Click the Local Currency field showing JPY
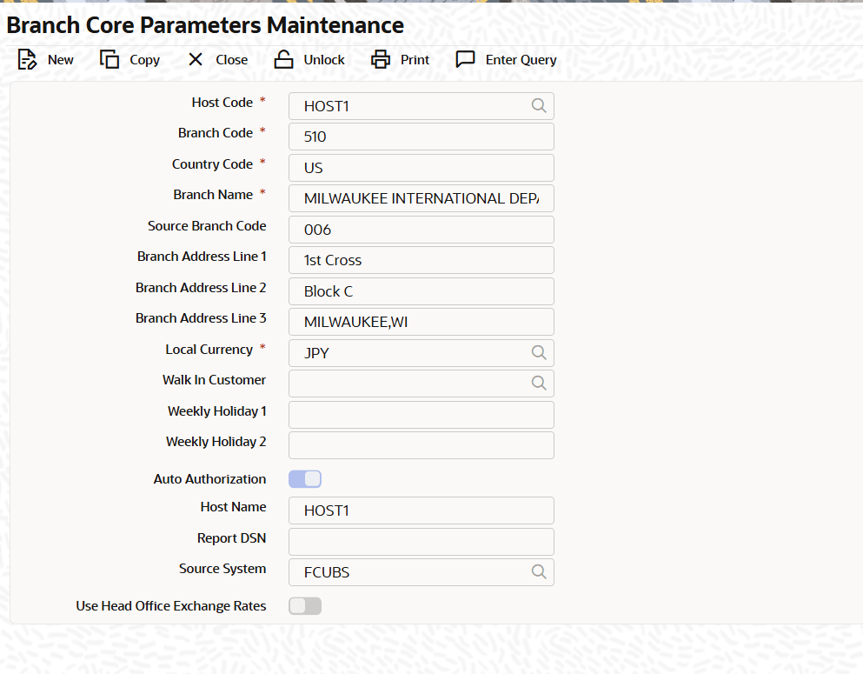 (x=421, y=352)
